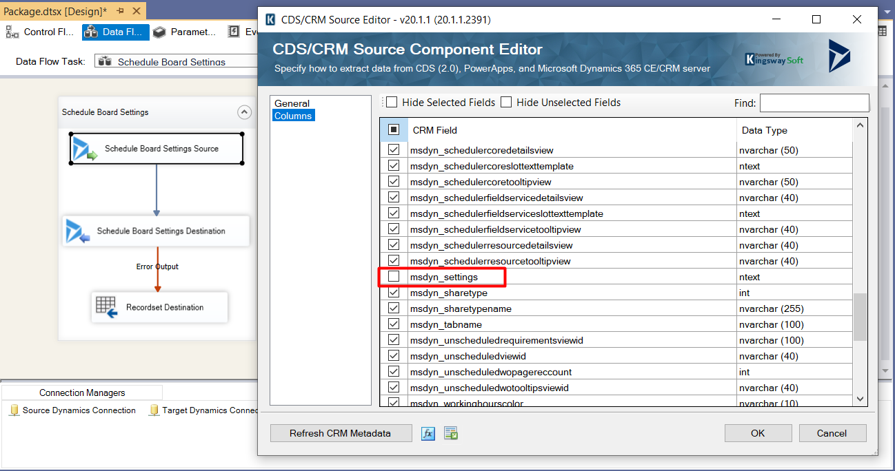Select msdyn_unscheduledrequirementsviewid field name
The width and height of the screenshot is (895, 471).
point(496,340)
